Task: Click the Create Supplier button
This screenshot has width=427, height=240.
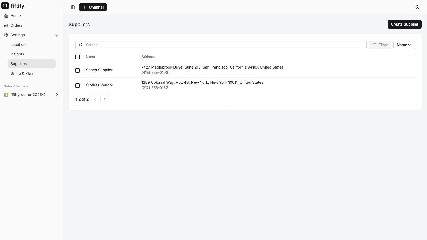Action: tap(405, 24)
